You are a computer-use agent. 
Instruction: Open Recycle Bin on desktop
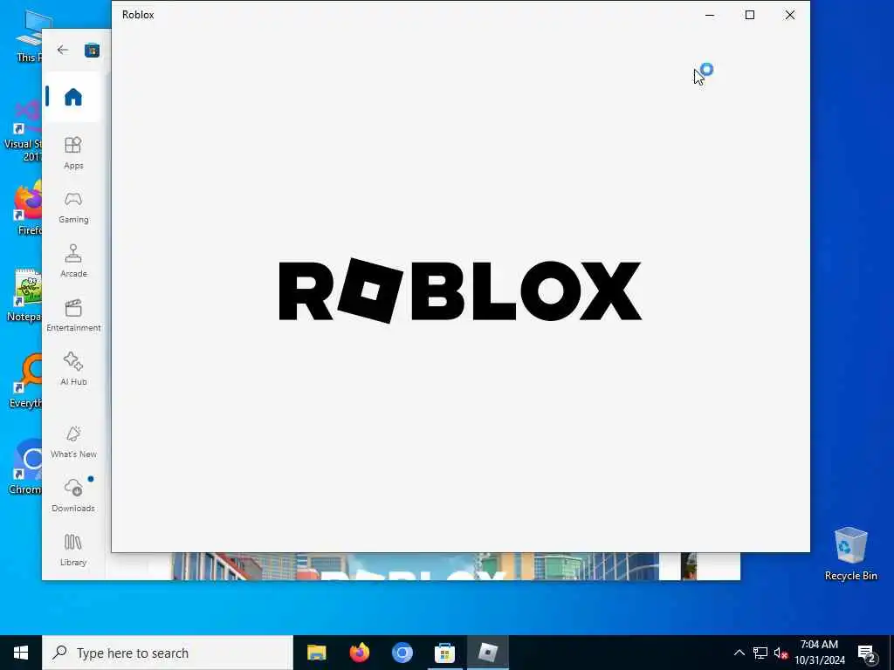point(850,554)
